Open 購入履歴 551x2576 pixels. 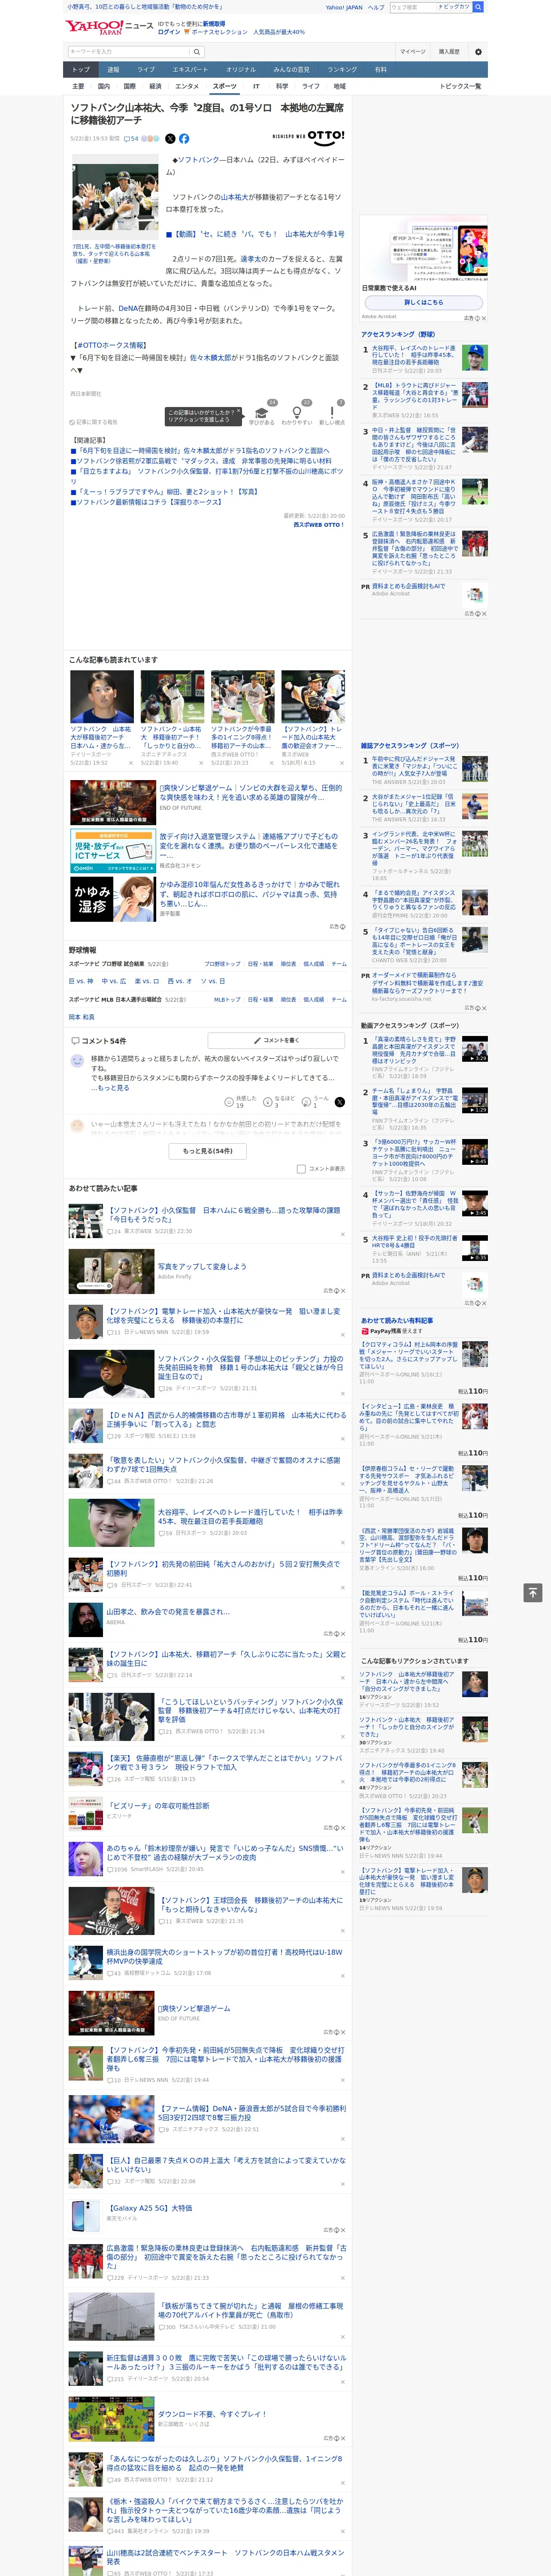[449, 52]
